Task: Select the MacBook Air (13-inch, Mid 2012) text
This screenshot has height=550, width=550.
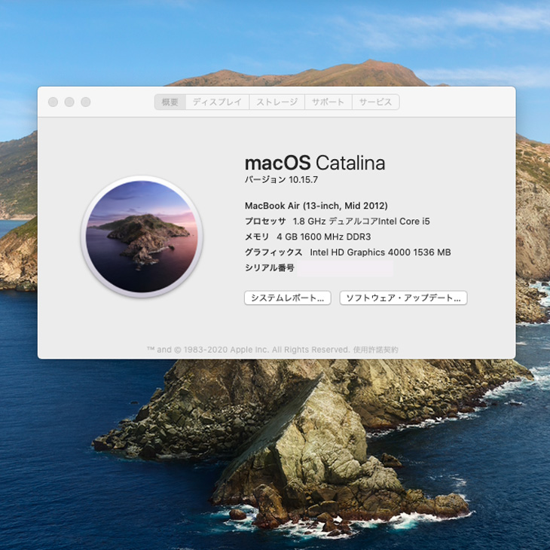Action: click(316, 206)
